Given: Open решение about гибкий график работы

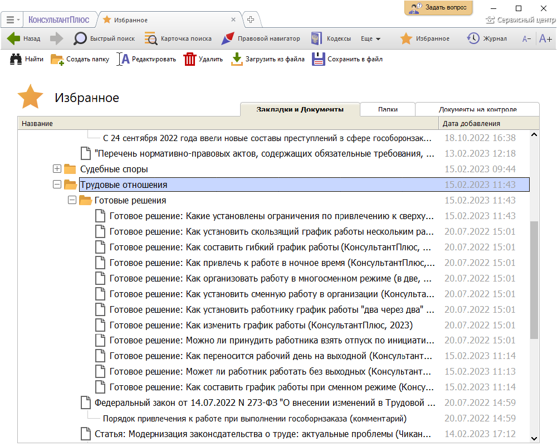Looking at the screenshot, I should pos(270,248).
